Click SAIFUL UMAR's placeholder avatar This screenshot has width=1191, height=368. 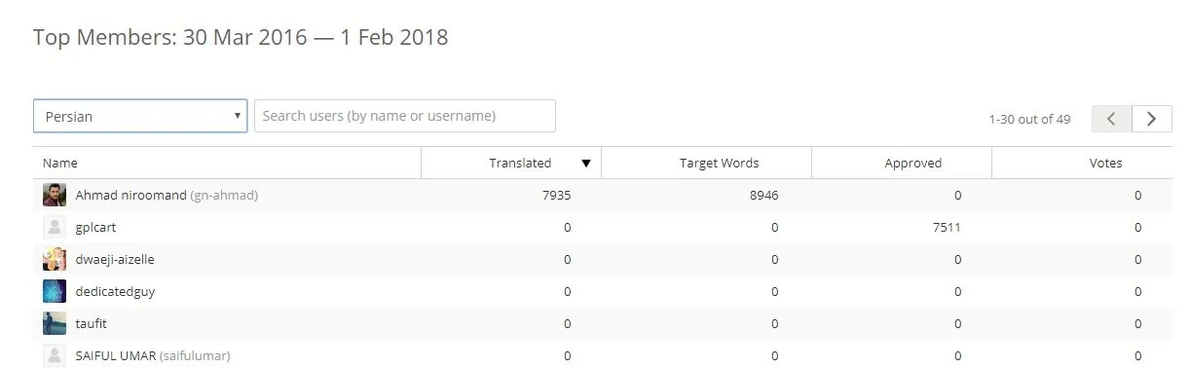pyautogui.click(x=55, y=355)
